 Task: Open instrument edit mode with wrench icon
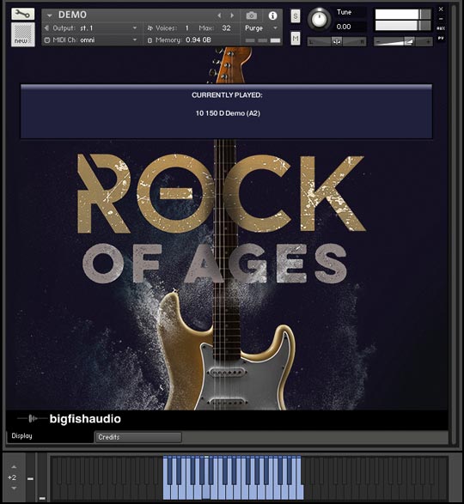point(22,14)
